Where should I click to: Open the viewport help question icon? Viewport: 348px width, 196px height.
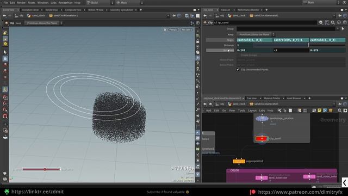click(197, 23)
